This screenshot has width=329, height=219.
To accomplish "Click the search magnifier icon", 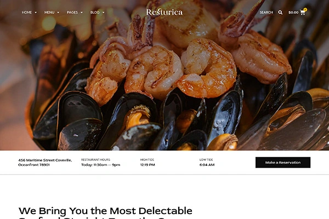I will click(x=280, y=13).
